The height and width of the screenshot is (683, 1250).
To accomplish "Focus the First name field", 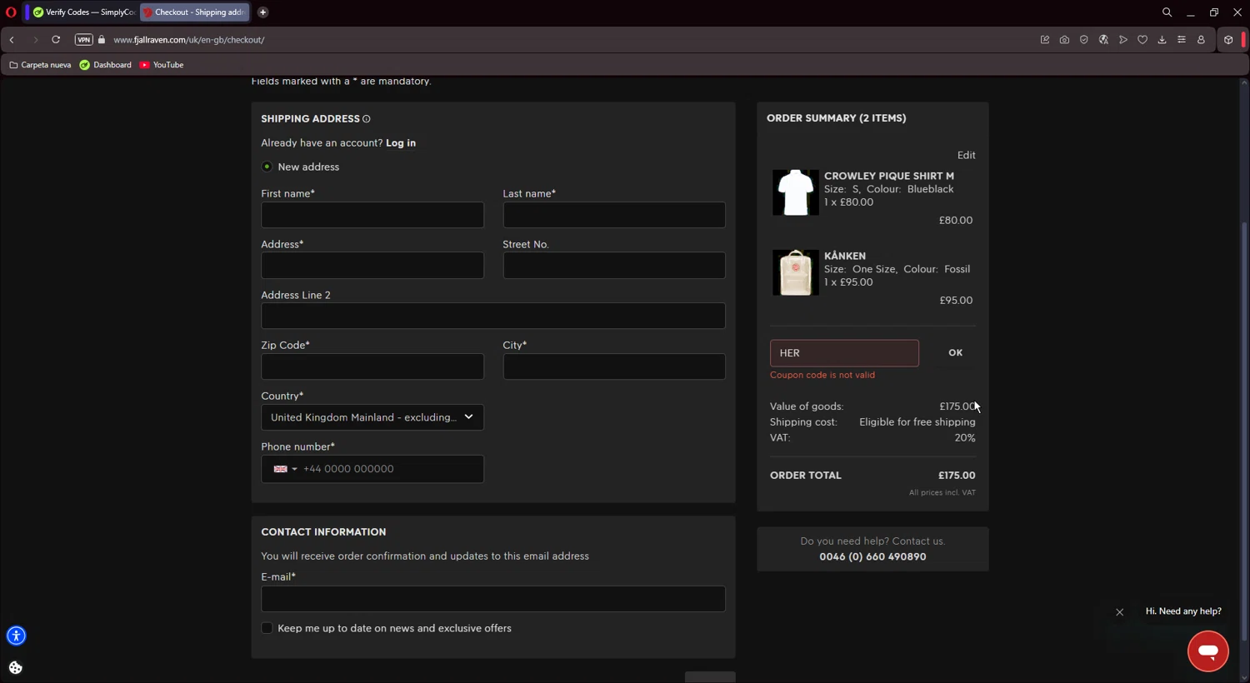I will tap(372, 215).
